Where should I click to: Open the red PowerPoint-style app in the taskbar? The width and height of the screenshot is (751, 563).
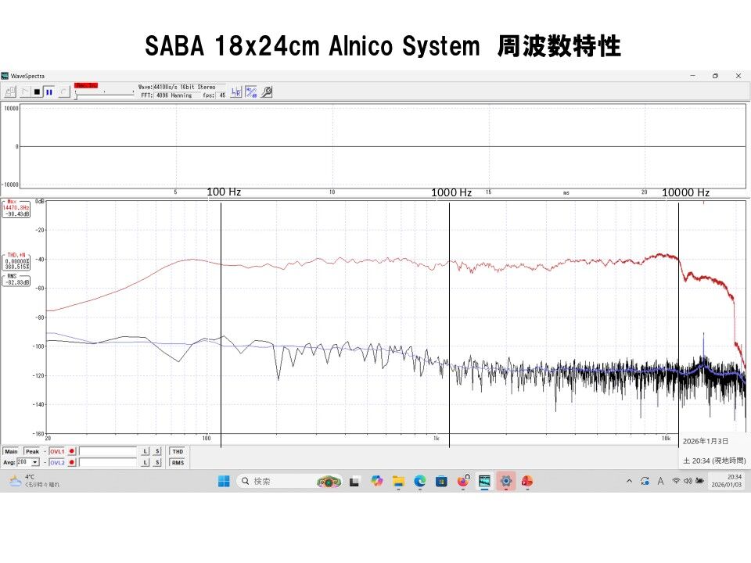click(527, 481)
